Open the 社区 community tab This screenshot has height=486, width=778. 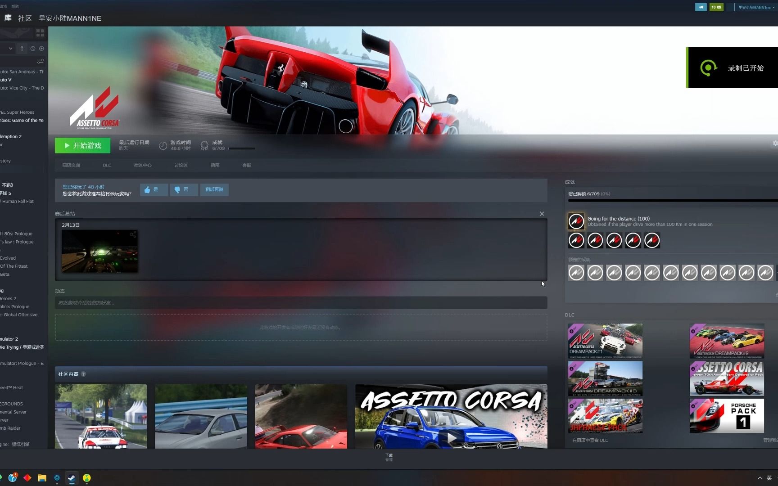[x=25, y=18]
